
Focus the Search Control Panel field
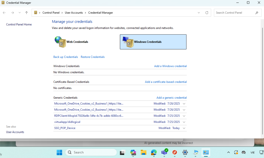point(235,13)
